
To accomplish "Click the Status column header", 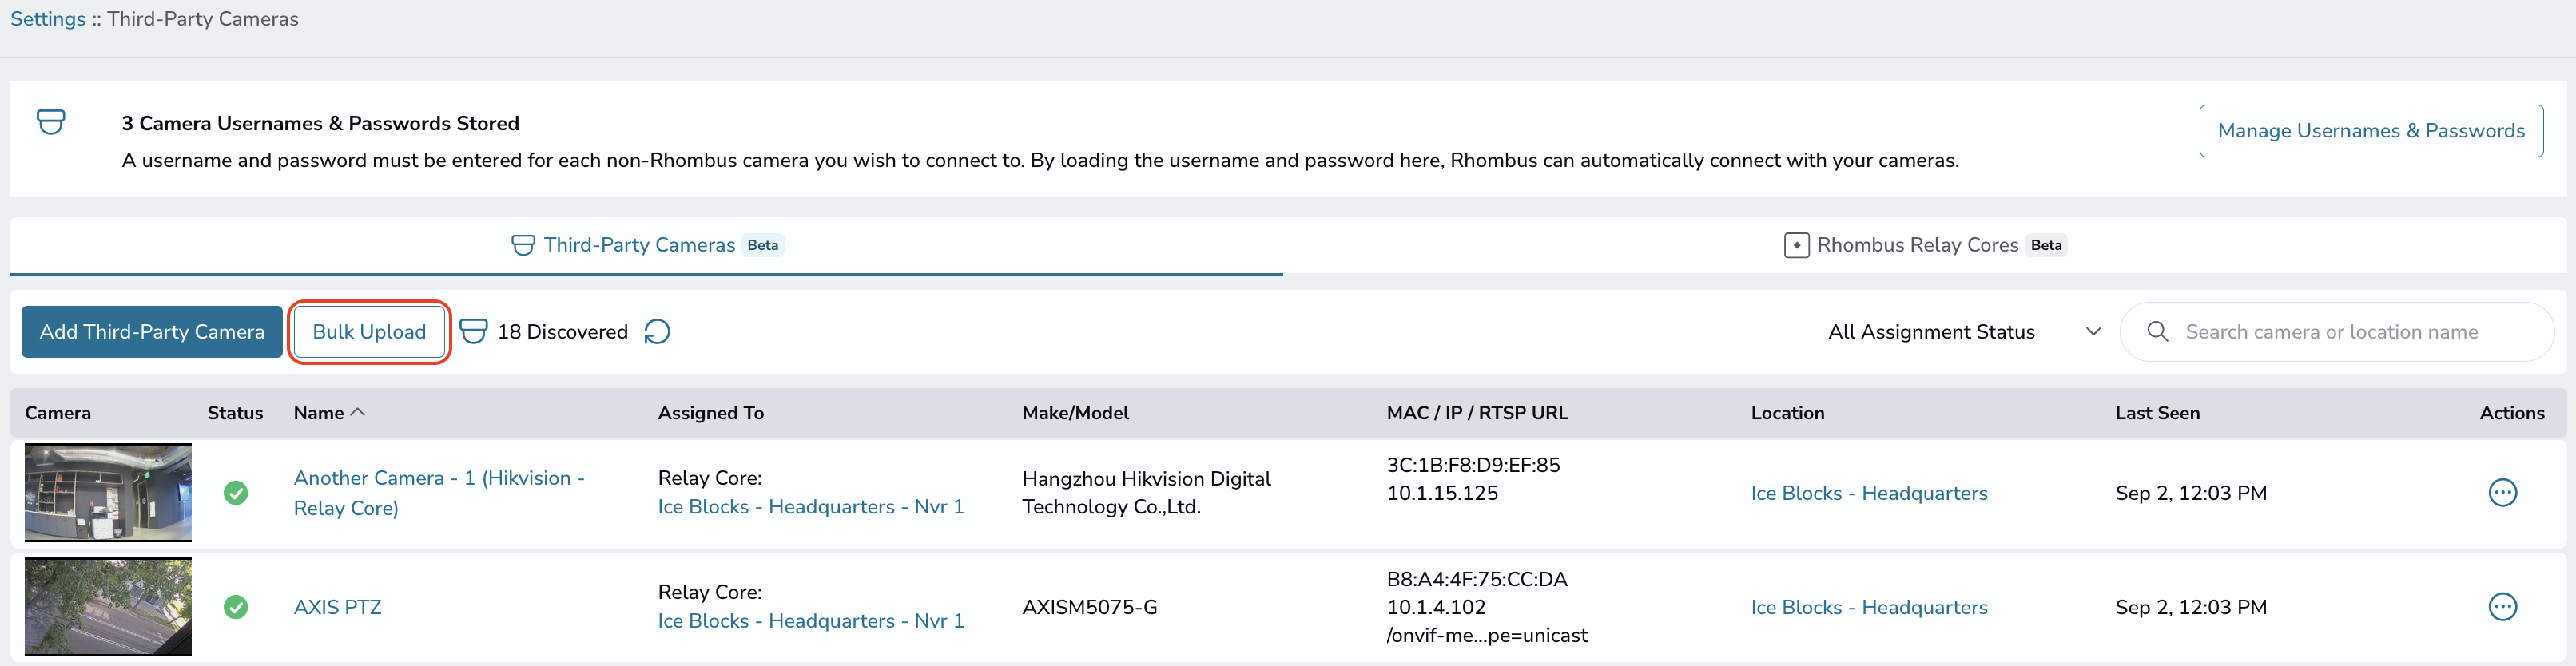I will point(235,413).
